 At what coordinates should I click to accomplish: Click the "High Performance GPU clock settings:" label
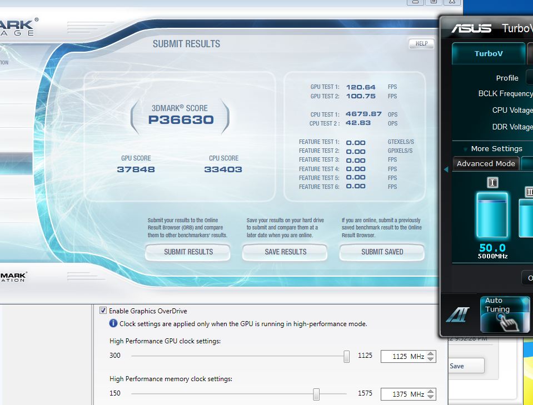pyautogui.click(x=165, y=341)
